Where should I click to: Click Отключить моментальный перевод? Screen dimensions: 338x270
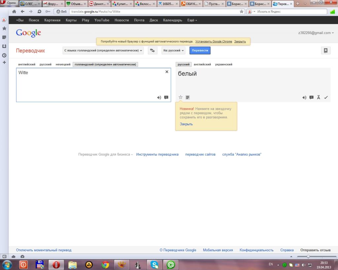44,250
